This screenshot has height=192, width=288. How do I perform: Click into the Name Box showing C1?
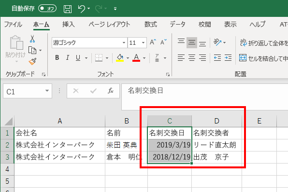point(23,91)
